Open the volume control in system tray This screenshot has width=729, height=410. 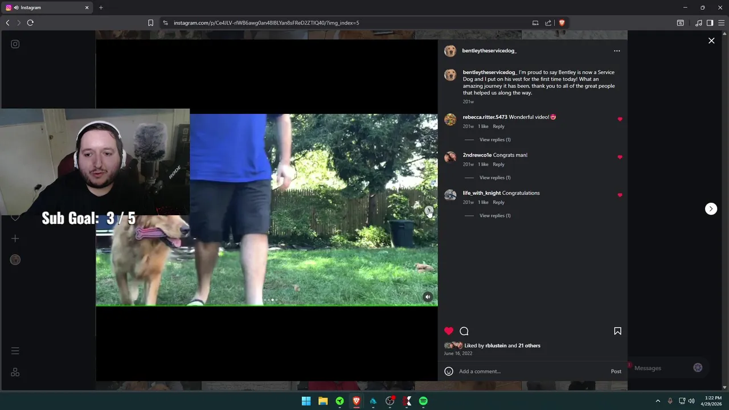click(691, 401)
